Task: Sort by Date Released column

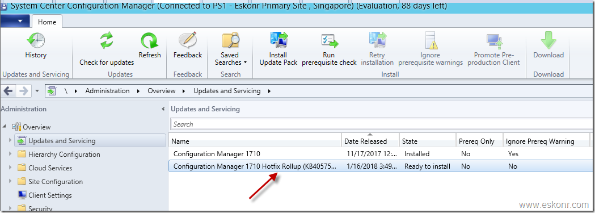Action: 370,141
